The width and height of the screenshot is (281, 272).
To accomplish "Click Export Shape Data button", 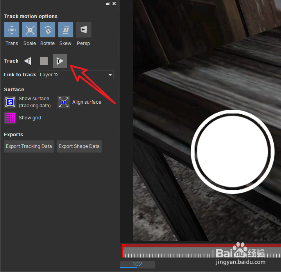I will (x=79, y=146).
